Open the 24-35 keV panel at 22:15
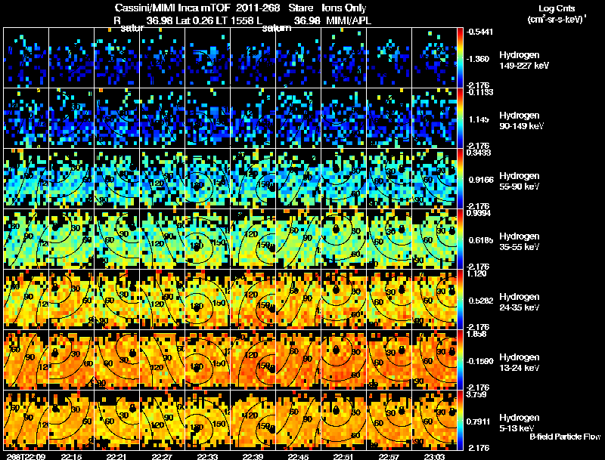The height and width of the screenshot is (460, 605). coord(71,300)
